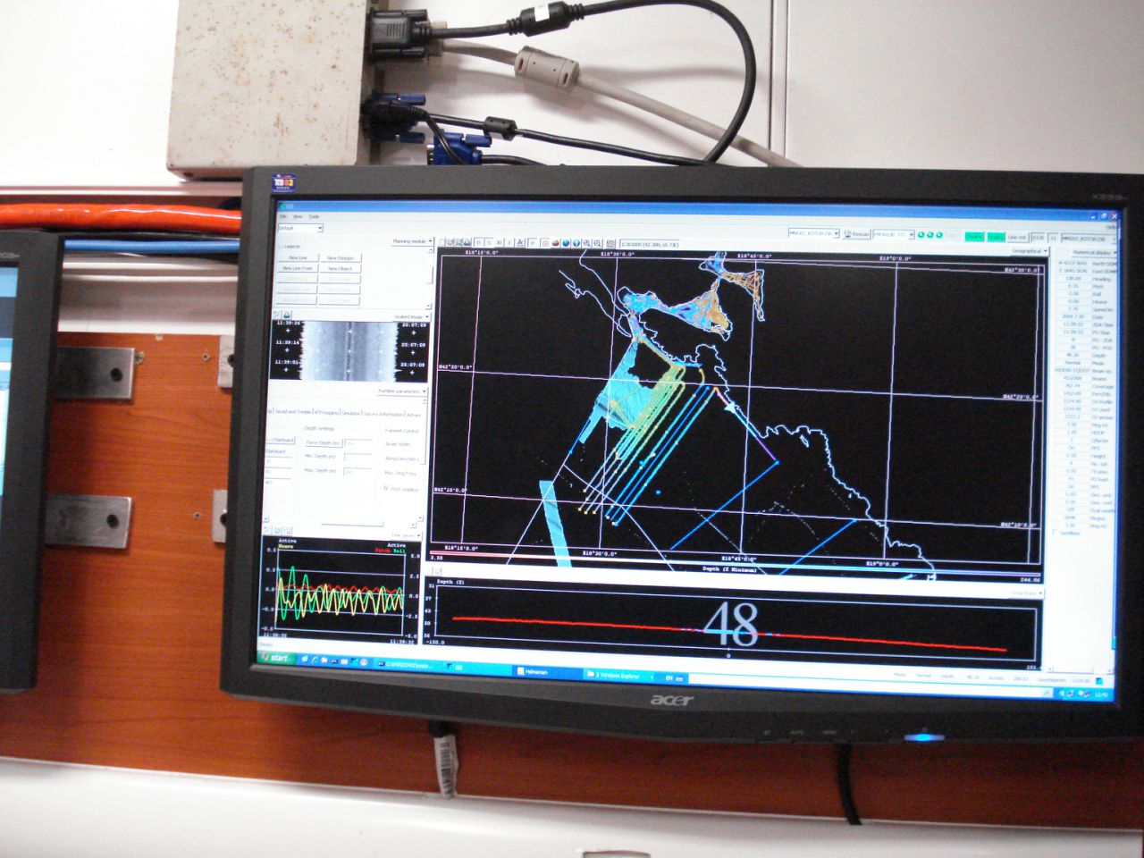Click the I toolbar button

(x=509, y=242)
